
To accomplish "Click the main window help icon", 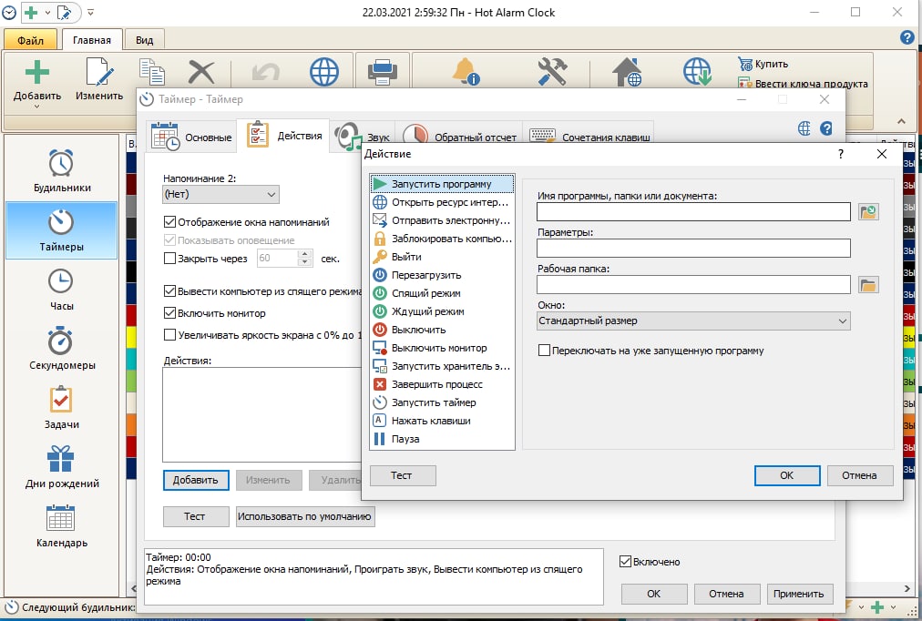I will 907,37.
